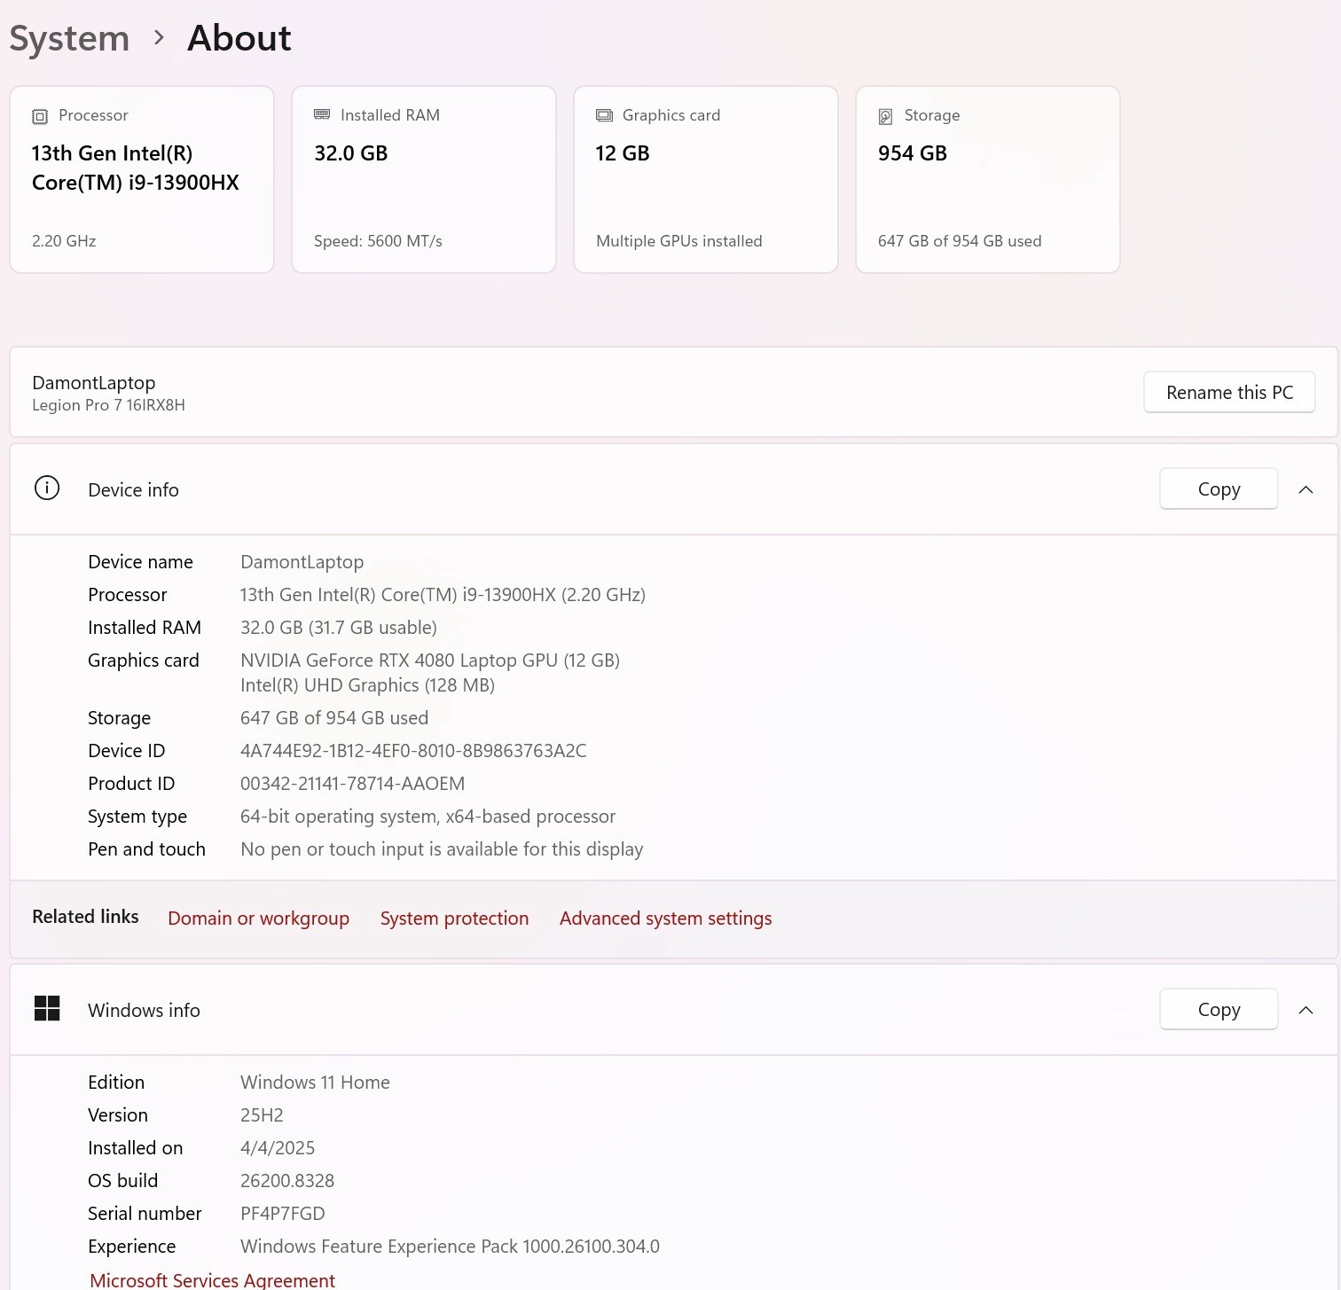This screenshot has width=1341, height=1290.
Task: Collapse the Device info section
Action: click(1306, 489)
